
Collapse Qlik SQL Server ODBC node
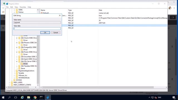17,61
